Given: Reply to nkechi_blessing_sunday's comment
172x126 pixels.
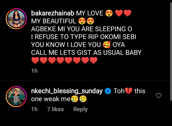Looking at the screenshot, I should [x=80, y=109].
